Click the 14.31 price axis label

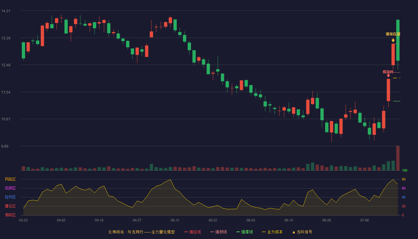(6, 11)
